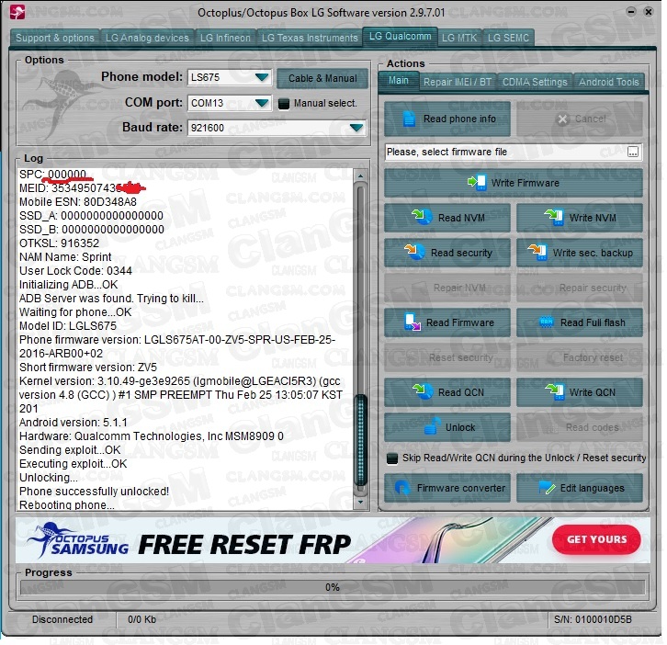667x645 pixels.
Task: Click the Read NVM icon
Action: pos(422,217)
